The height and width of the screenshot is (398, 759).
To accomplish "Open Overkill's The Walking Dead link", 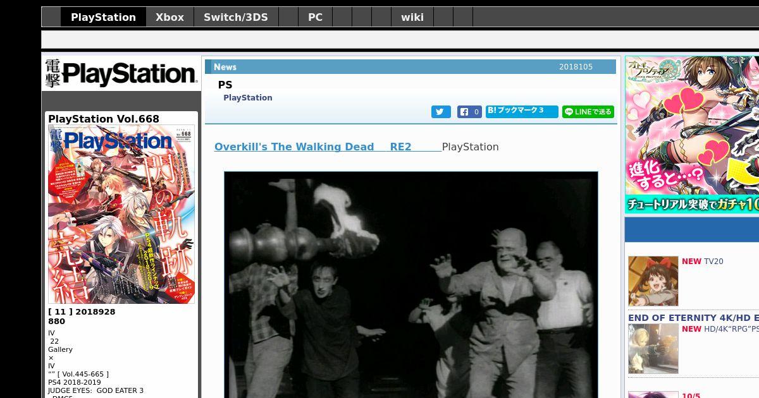I will point(294,147).
